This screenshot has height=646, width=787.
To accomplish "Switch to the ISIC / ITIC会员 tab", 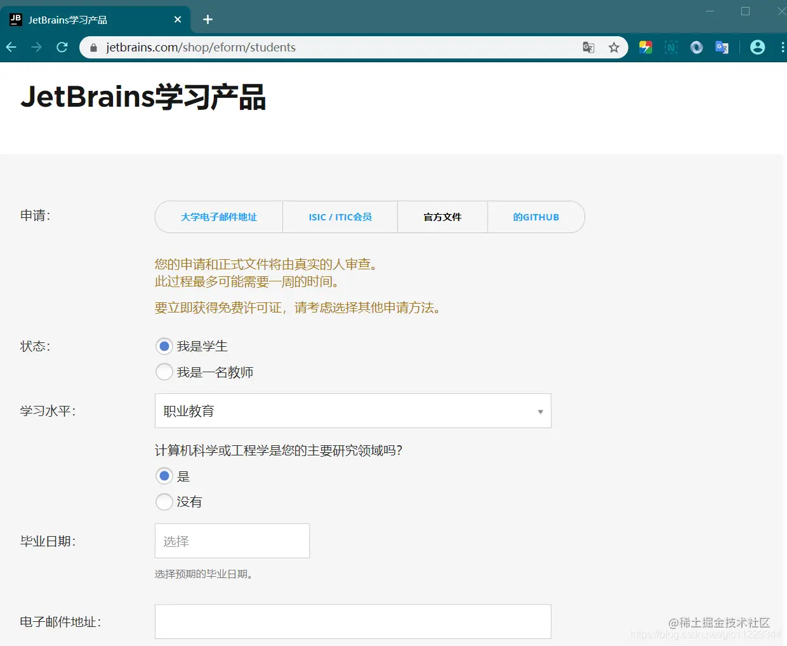I will (340, 217).
